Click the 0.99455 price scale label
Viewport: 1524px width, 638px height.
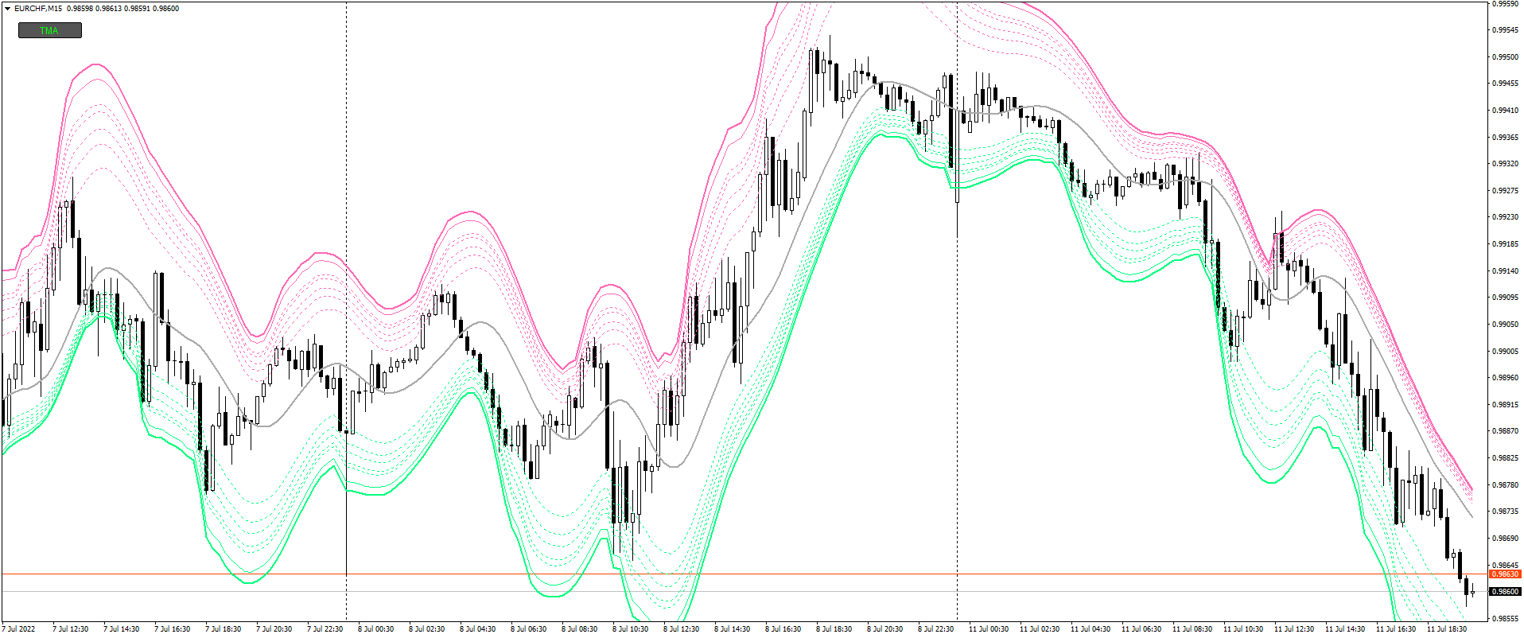(1505, 84)
